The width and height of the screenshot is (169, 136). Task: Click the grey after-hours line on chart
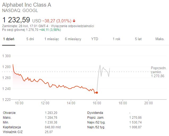104,70
